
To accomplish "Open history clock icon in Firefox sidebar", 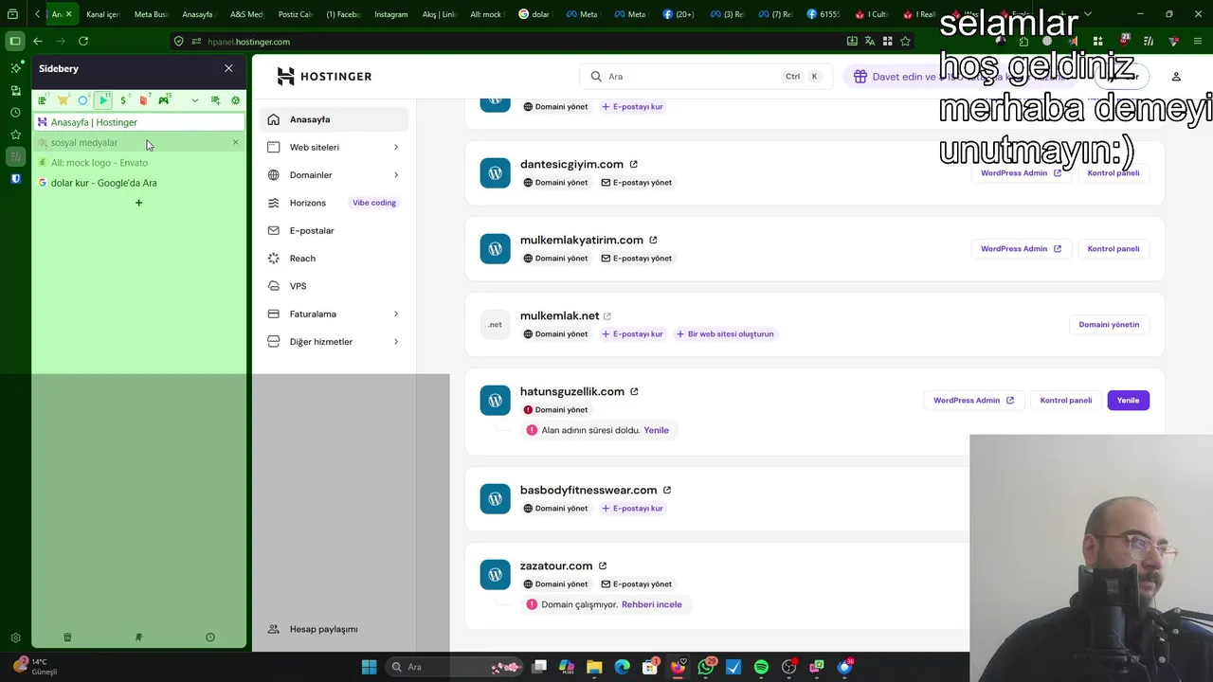I will (15, 112).
